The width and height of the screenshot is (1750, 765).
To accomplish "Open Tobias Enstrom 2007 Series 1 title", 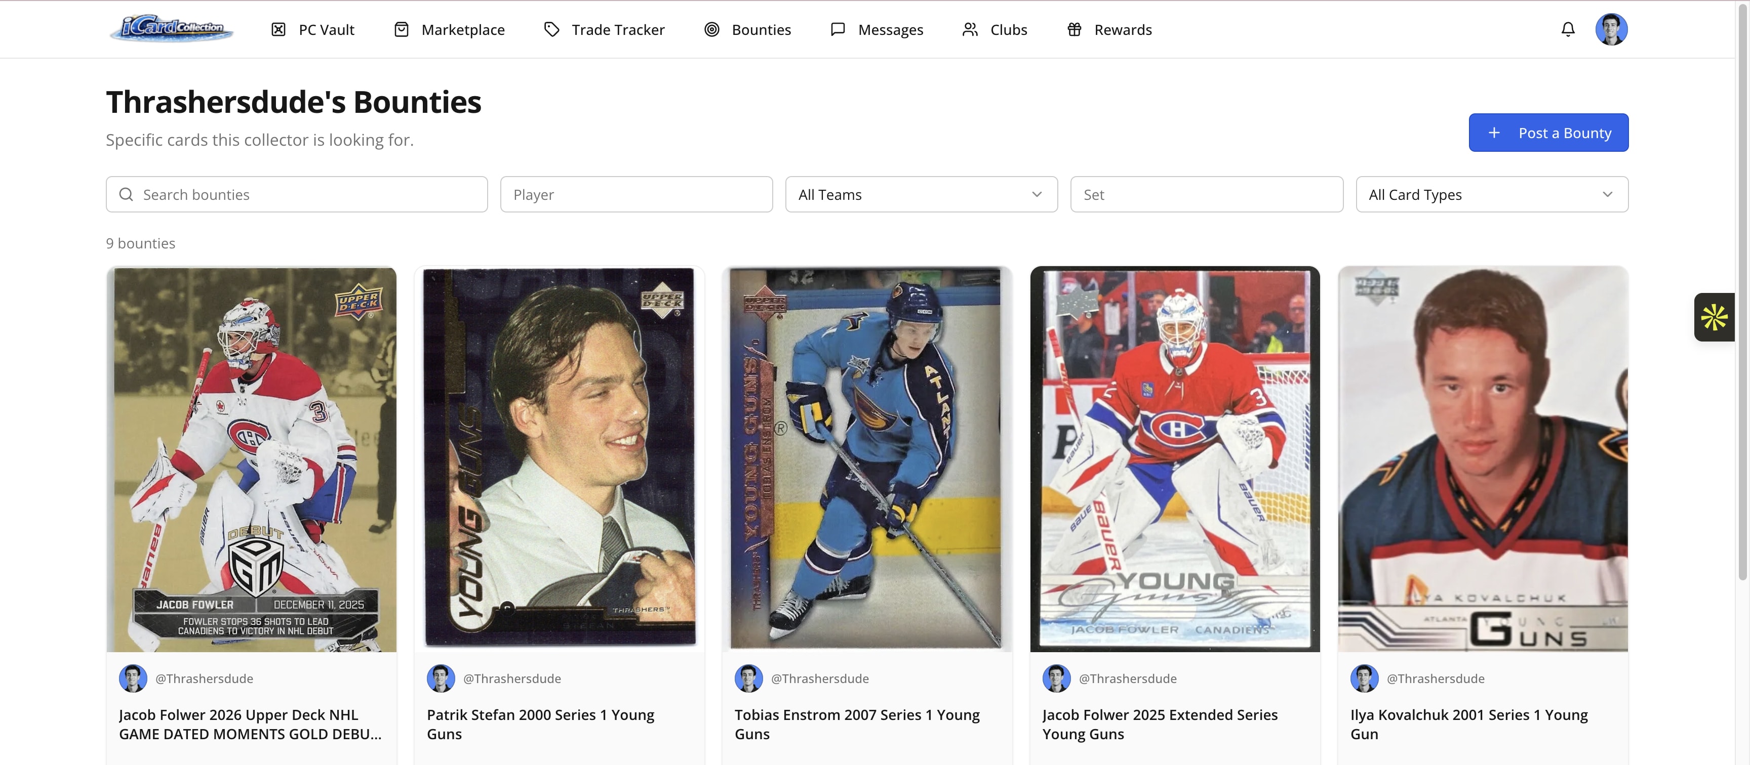I will pyautogui.click(x=857, y=725).
